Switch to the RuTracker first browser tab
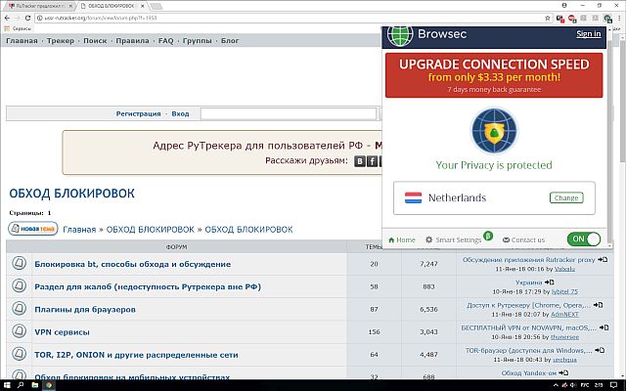Image resolution: width=626 pixels, height=391 pixels. [40, 6]
